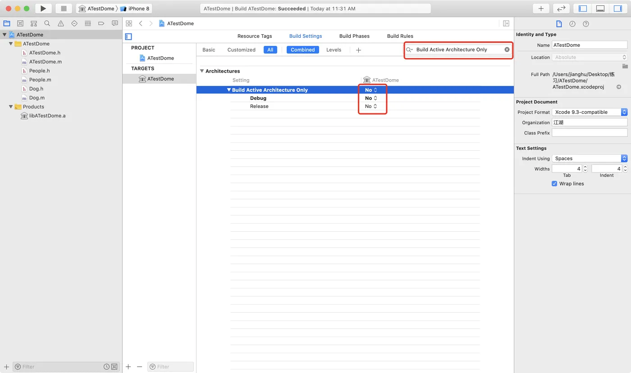The width and height of the screenshot is (631, 373).
Task: Click the Organization text field
Action: 590,122
